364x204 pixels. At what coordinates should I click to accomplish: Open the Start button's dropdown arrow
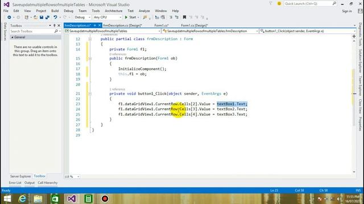(x=138, y=18)
